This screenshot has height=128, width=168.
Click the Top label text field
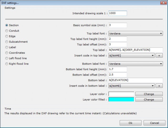pos(135,50)
